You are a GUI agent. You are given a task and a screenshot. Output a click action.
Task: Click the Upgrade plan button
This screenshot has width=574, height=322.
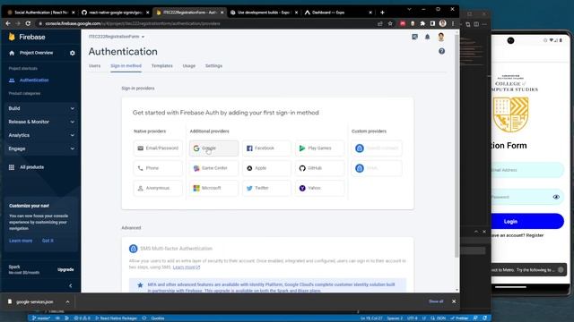[65, 270]
